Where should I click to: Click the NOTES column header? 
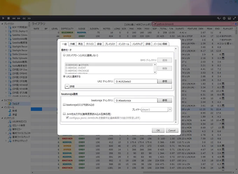tap(106, 29)
